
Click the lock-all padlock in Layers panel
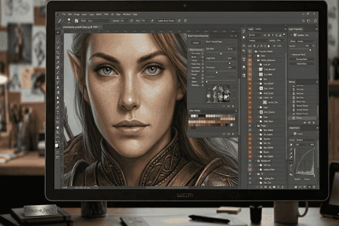[x=268, y=46]
